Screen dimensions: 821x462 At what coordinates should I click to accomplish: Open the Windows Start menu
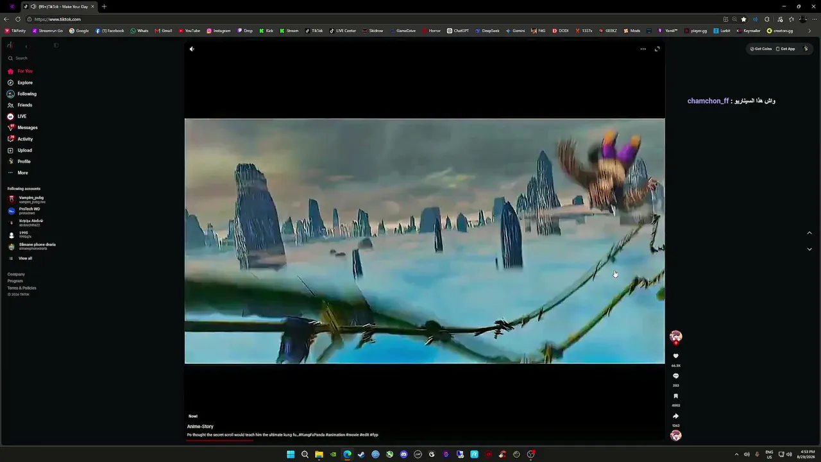coord(291,454)
